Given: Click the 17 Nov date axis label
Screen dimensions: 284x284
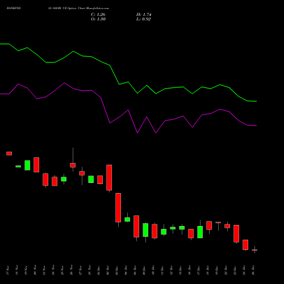Looking at the screenshot, I should click(7, 270).
